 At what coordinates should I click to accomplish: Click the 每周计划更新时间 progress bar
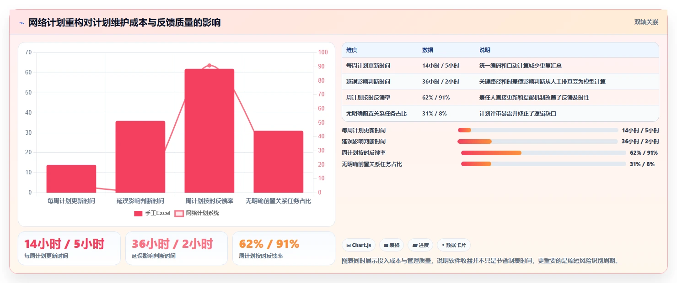click(x=538, y=130)
